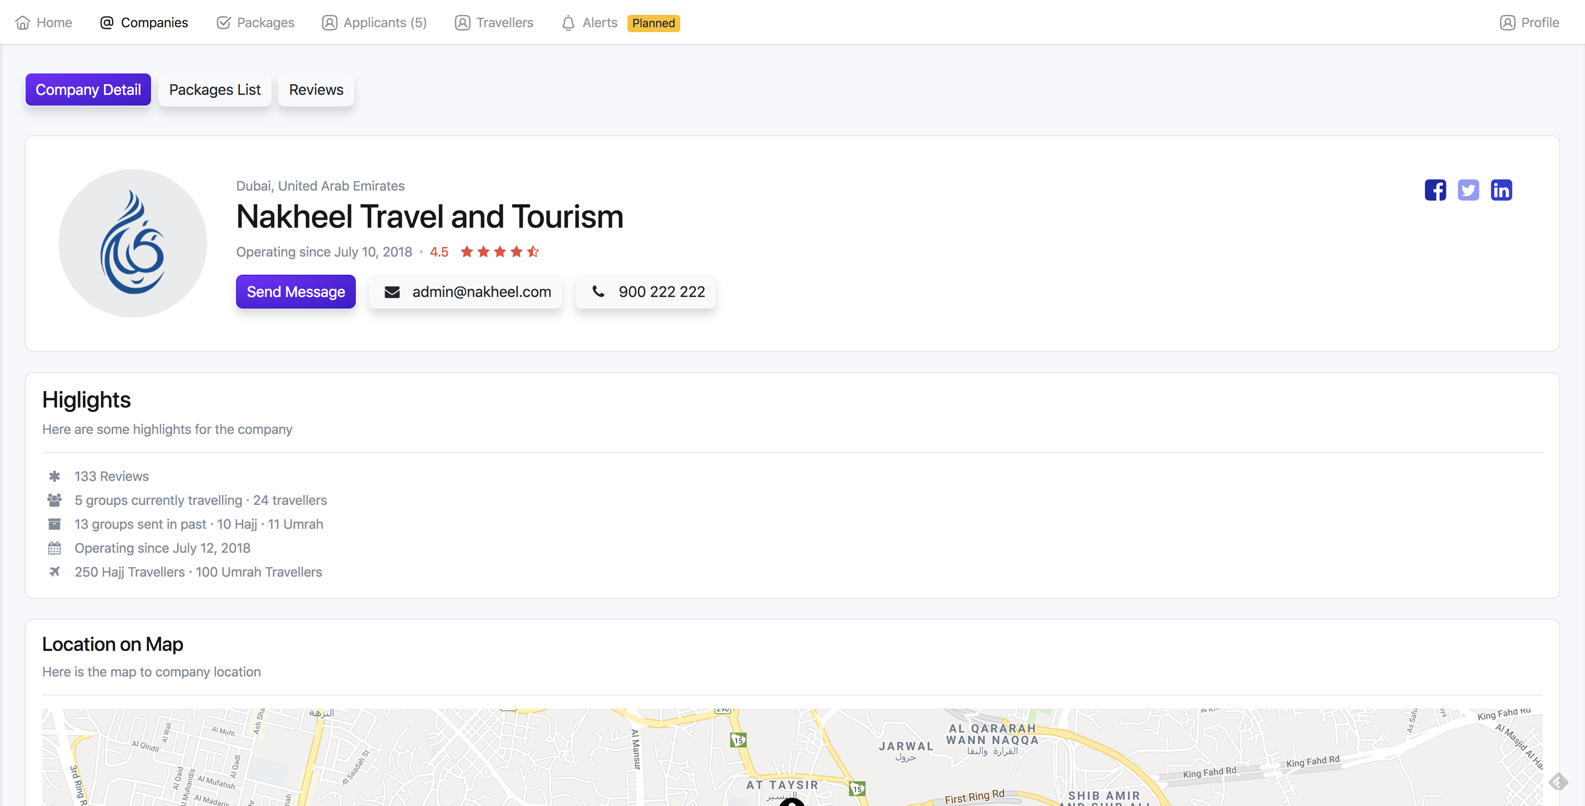Click the 133 Reviews highlight
The image size is (1585, 806).
(111, 476)
